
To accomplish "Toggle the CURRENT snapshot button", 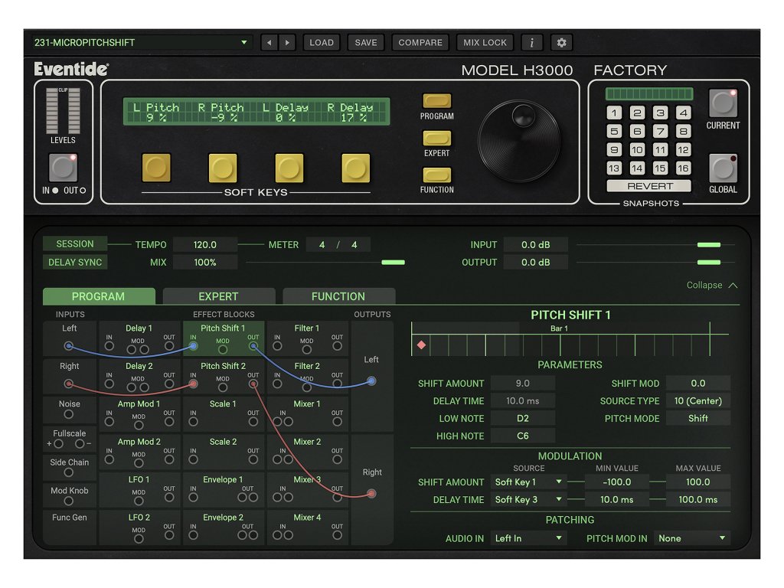I will click(722, 103).
